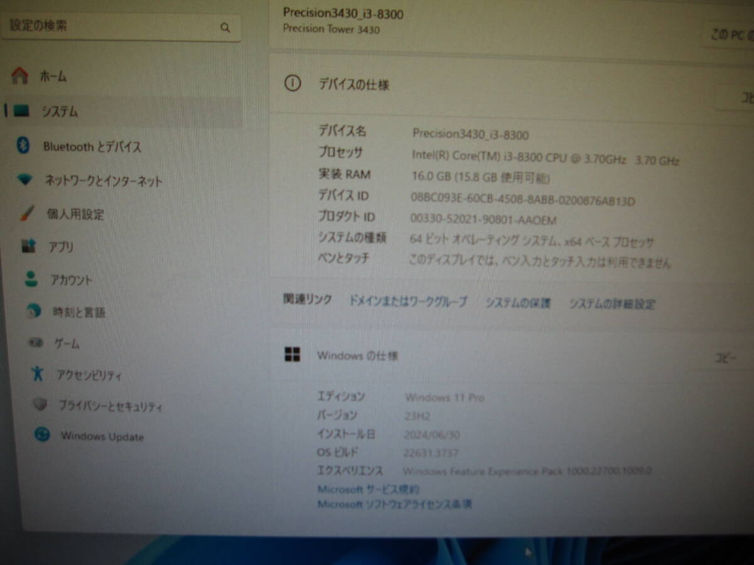Click the version value 23H2
The image size is (754, 565).
point(417,415)
